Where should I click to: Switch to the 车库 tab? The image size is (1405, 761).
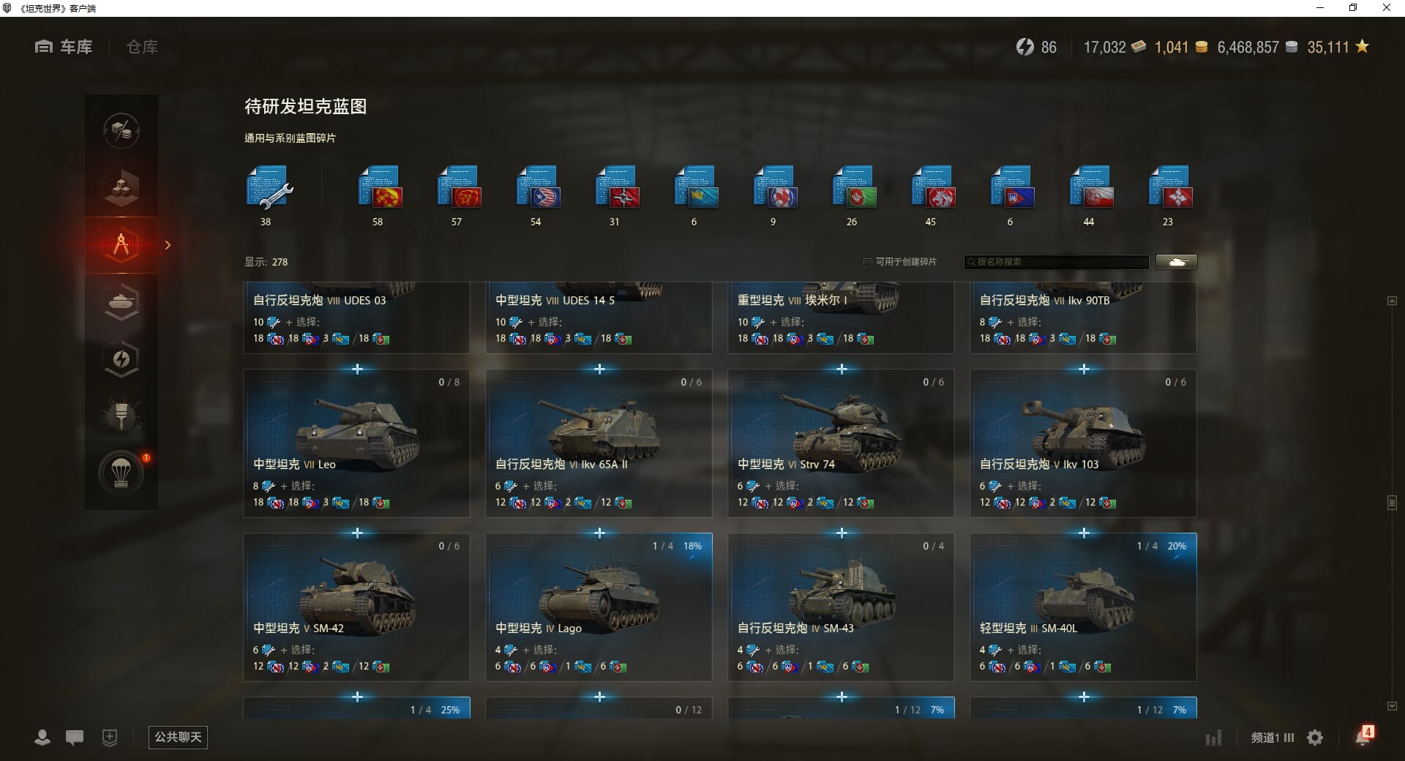[x=64, y=47]
